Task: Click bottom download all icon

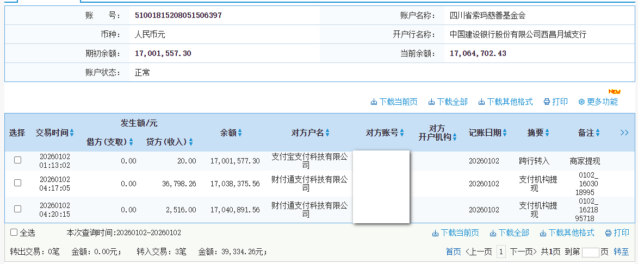Action: pos(493,233)
